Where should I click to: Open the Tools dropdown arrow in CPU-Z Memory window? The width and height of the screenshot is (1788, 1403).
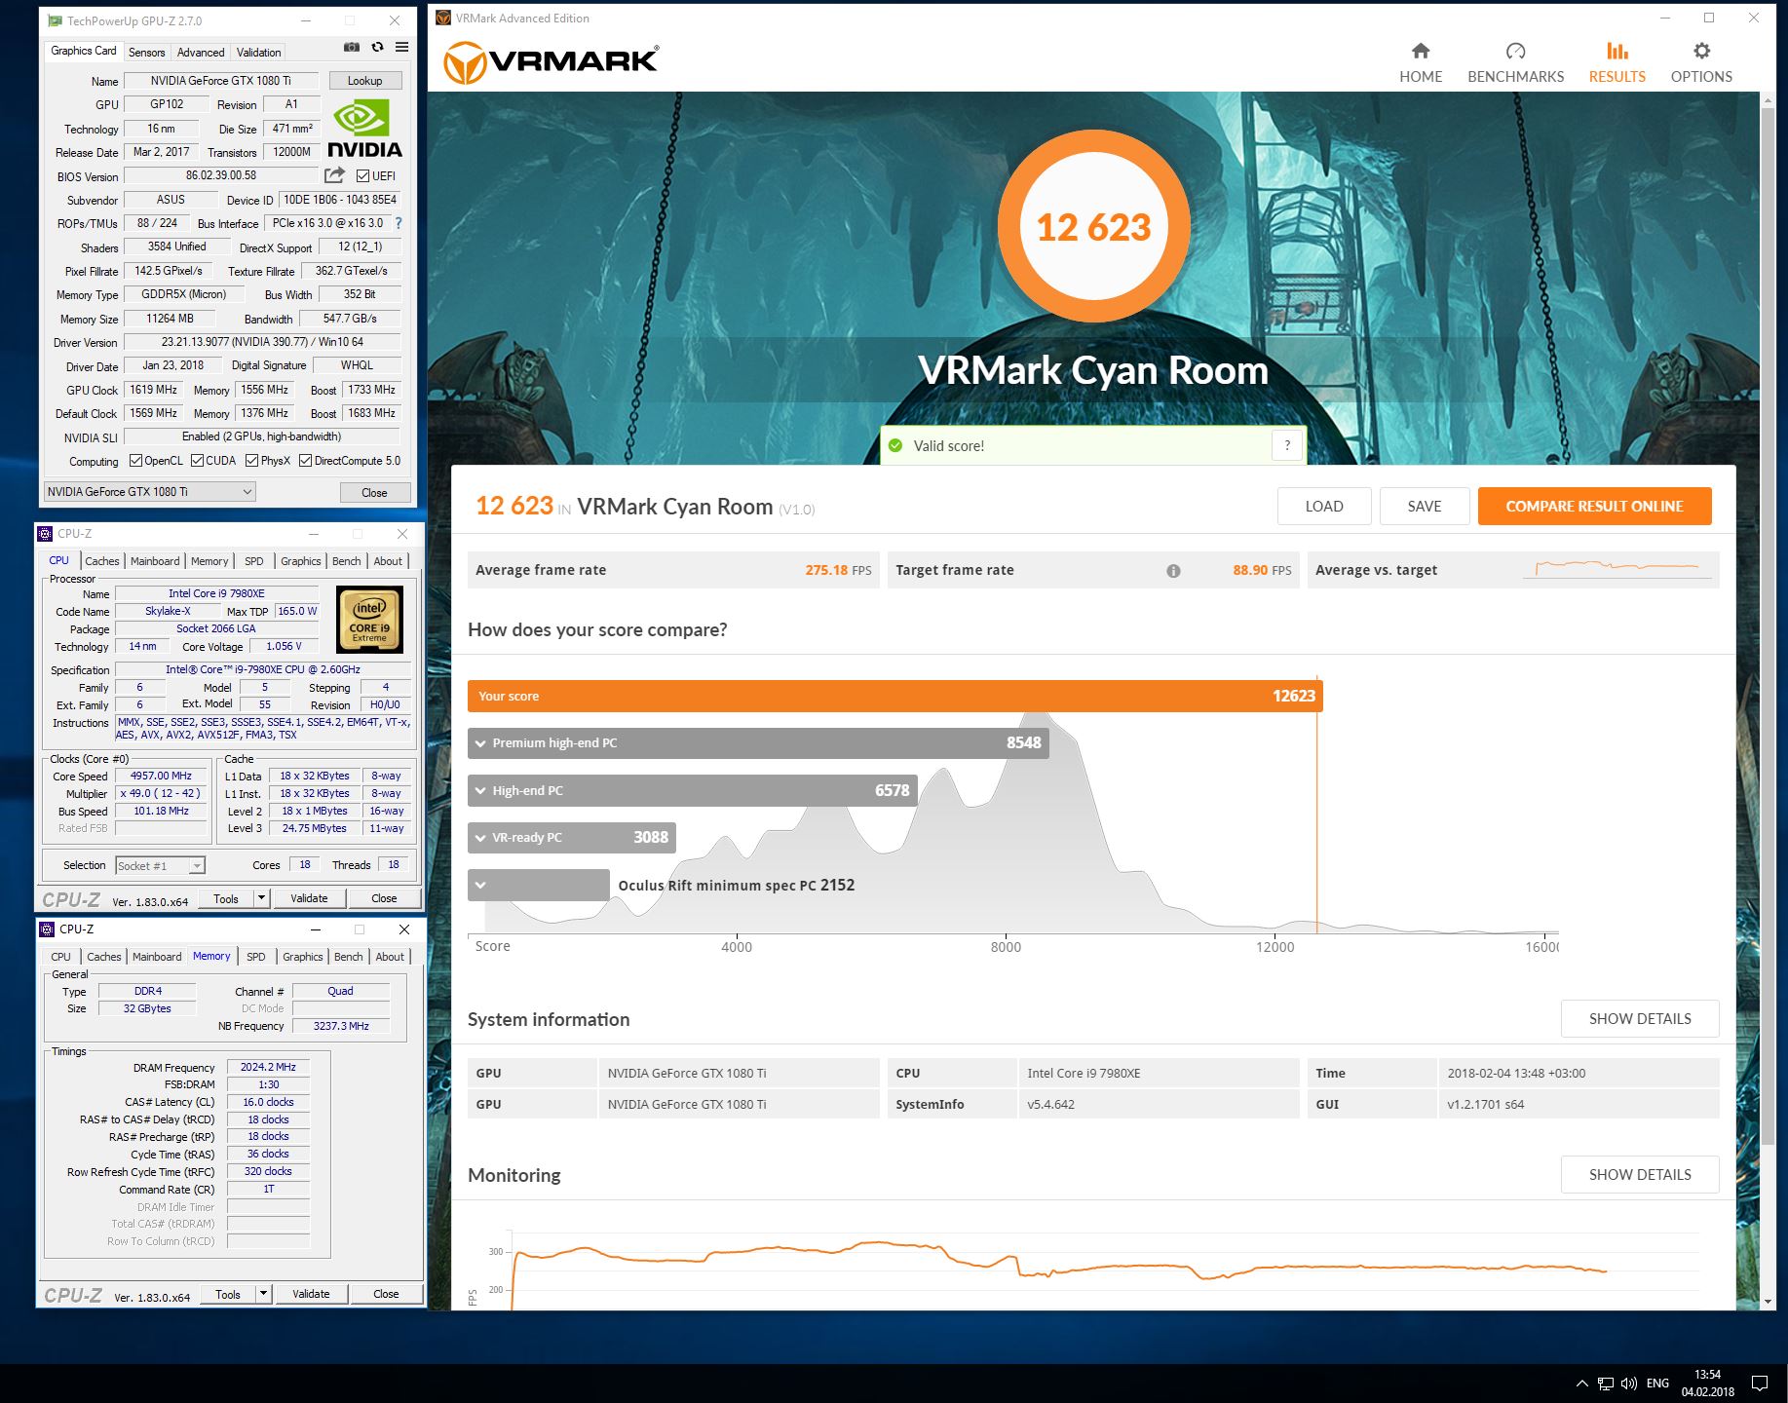[263, 1294]
